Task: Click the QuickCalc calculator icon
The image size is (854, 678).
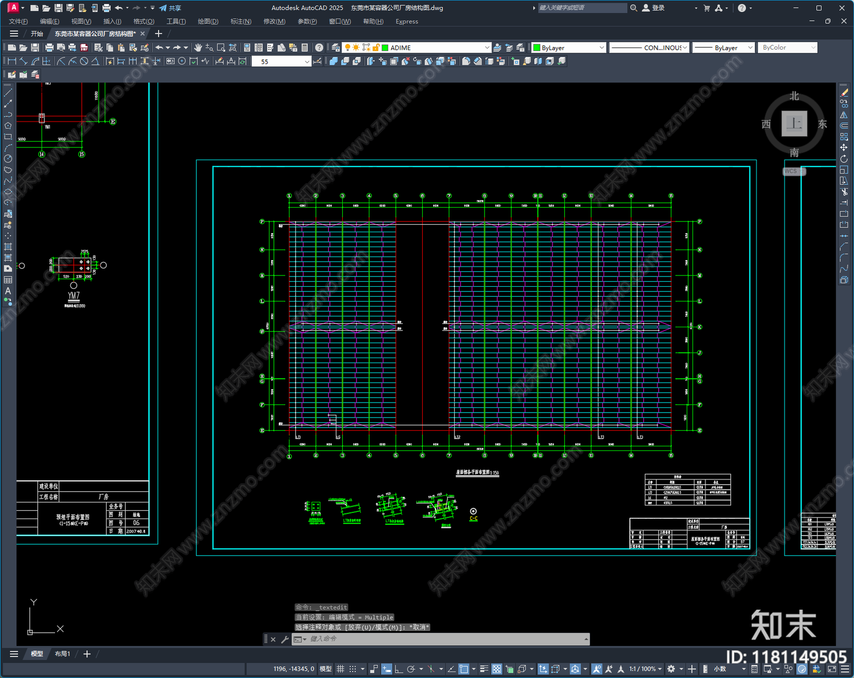Action: pos(305,48)
